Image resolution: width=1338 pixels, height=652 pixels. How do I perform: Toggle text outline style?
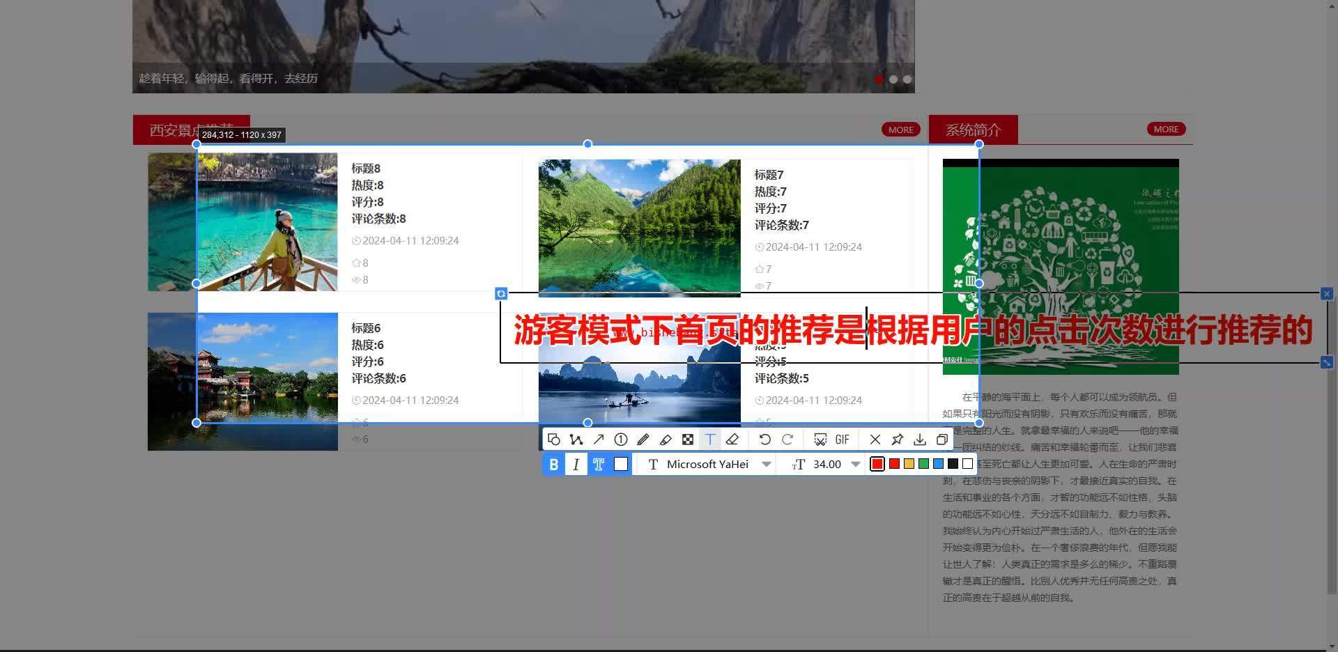point(599,465)
